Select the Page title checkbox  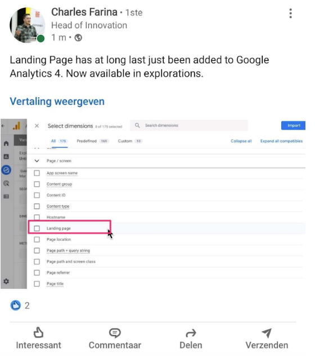click(37, 284)
